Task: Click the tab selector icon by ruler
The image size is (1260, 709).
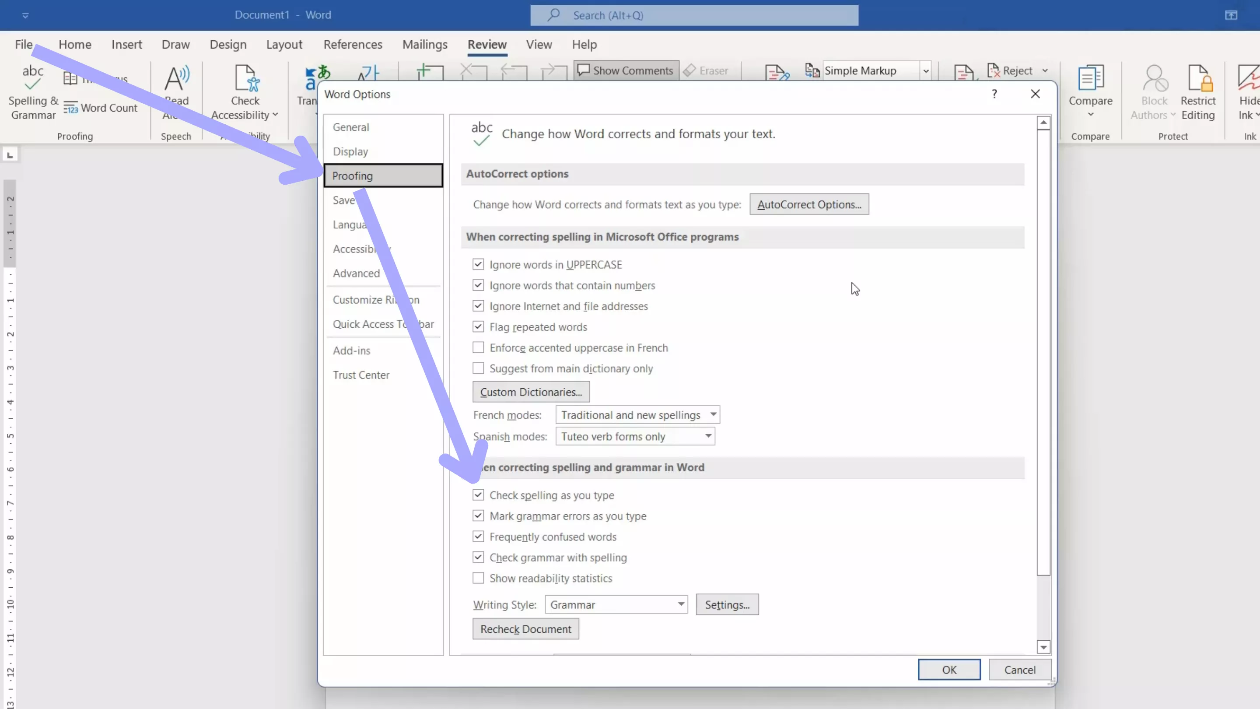Action: (10, 155)
